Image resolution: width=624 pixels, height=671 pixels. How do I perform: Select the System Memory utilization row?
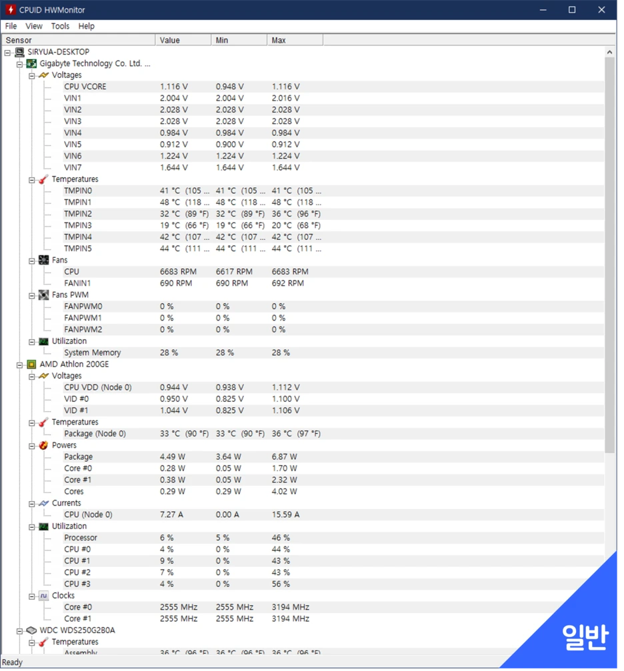point(93,352)
